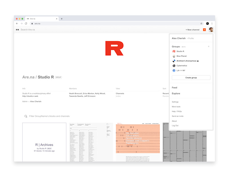Open the Studio R group menu item
Image resolution: width=229 pixels, height=177 pixels.
pyautogui.click(x=180, y=51)
